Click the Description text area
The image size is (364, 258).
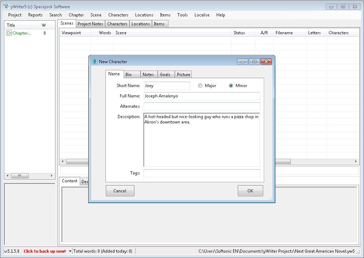pyautogui.click(x=202, y=140)
